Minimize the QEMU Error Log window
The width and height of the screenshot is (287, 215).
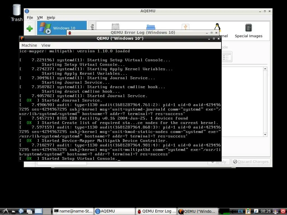207,33
